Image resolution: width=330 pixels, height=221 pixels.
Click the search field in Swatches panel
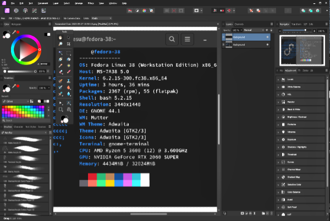point(26,120)
